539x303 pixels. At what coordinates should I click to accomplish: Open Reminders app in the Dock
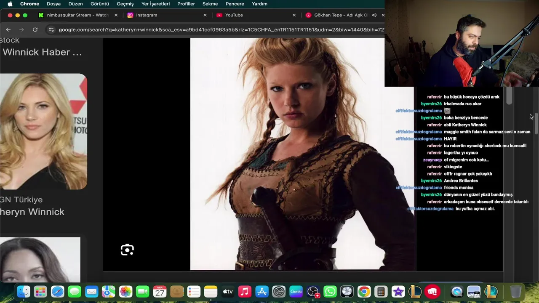coord(194,292)
